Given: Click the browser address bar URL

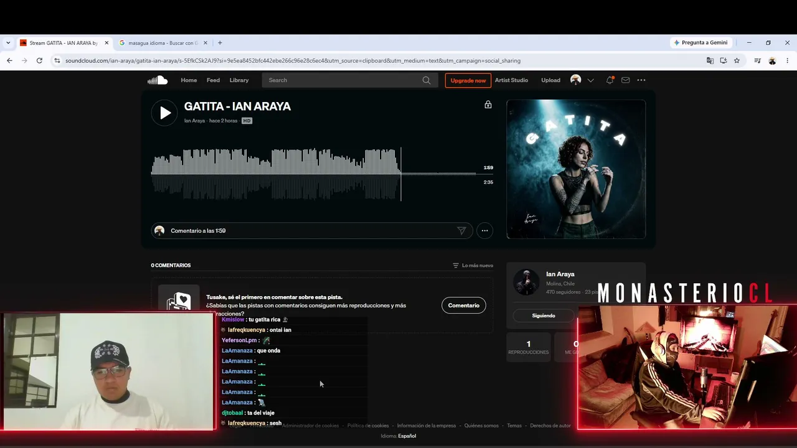Looking at the screenshot, I should point(293,60).
